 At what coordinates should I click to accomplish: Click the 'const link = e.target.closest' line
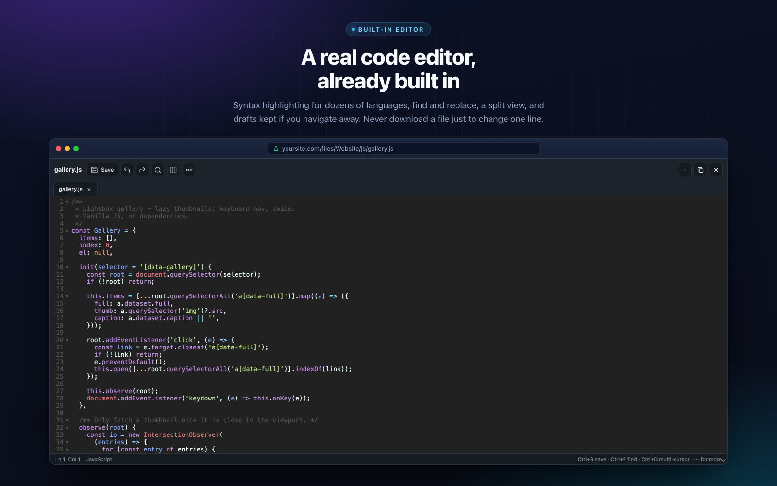click(181, 347)
